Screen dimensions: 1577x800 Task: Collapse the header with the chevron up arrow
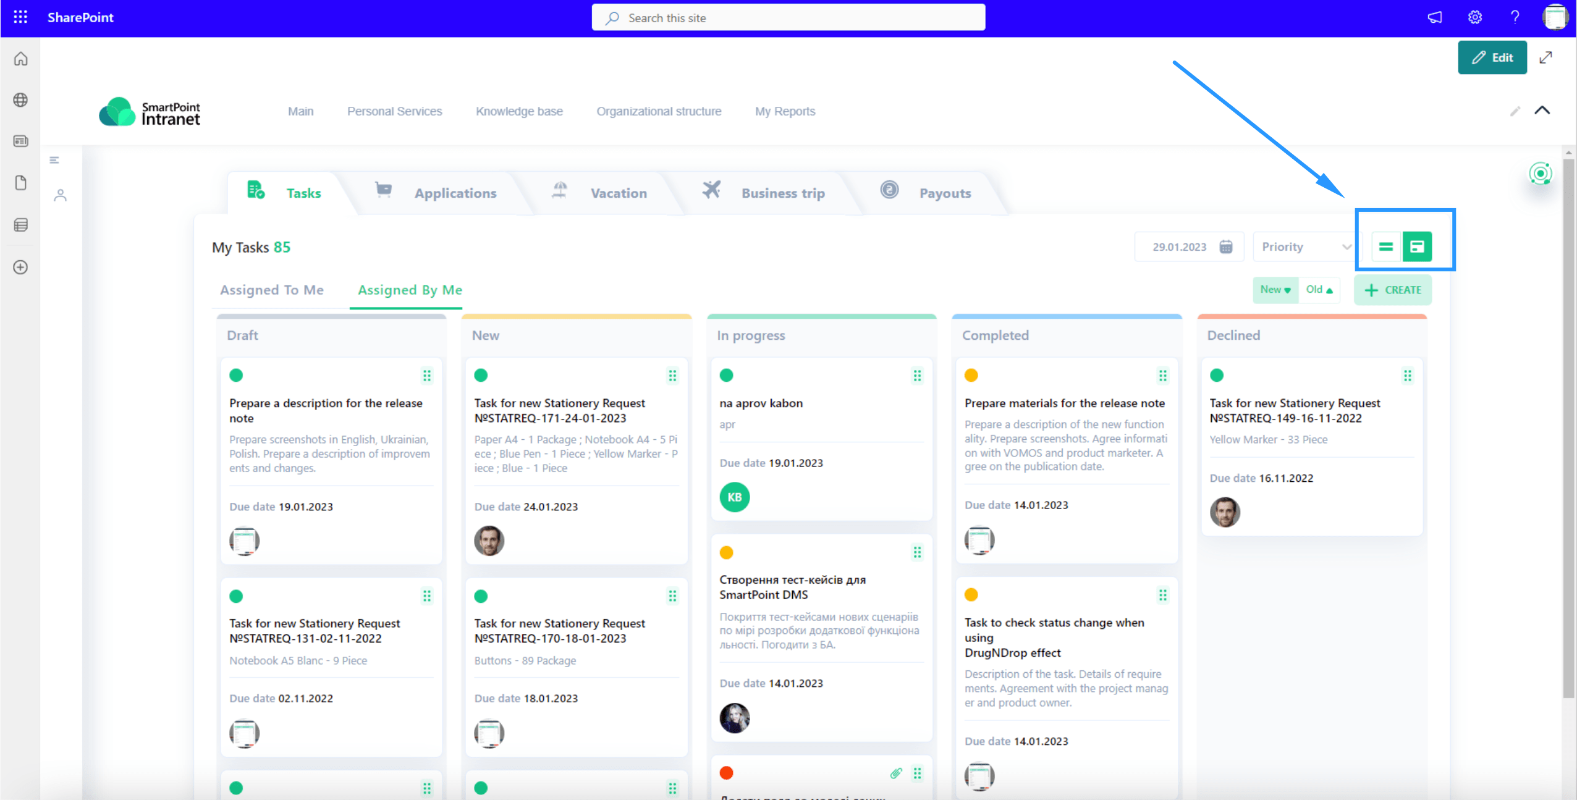click(1542, 111)
